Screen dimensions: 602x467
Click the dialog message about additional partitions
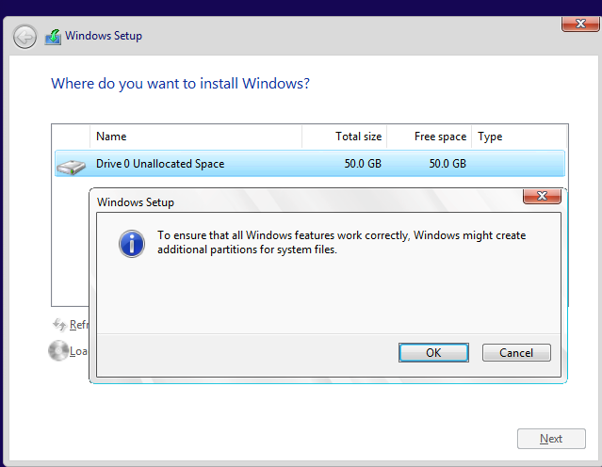click(x=341, y=242)
